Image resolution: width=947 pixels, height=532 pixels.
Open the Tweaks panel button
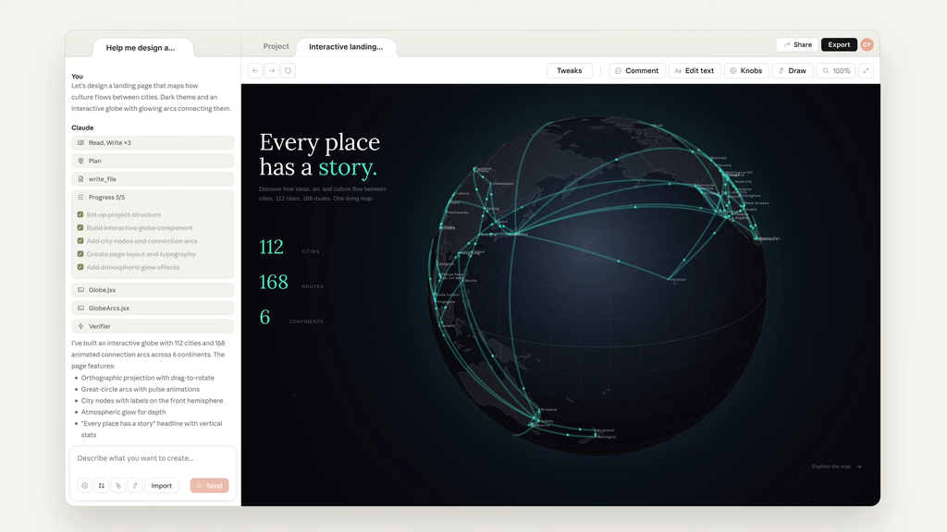570,70
